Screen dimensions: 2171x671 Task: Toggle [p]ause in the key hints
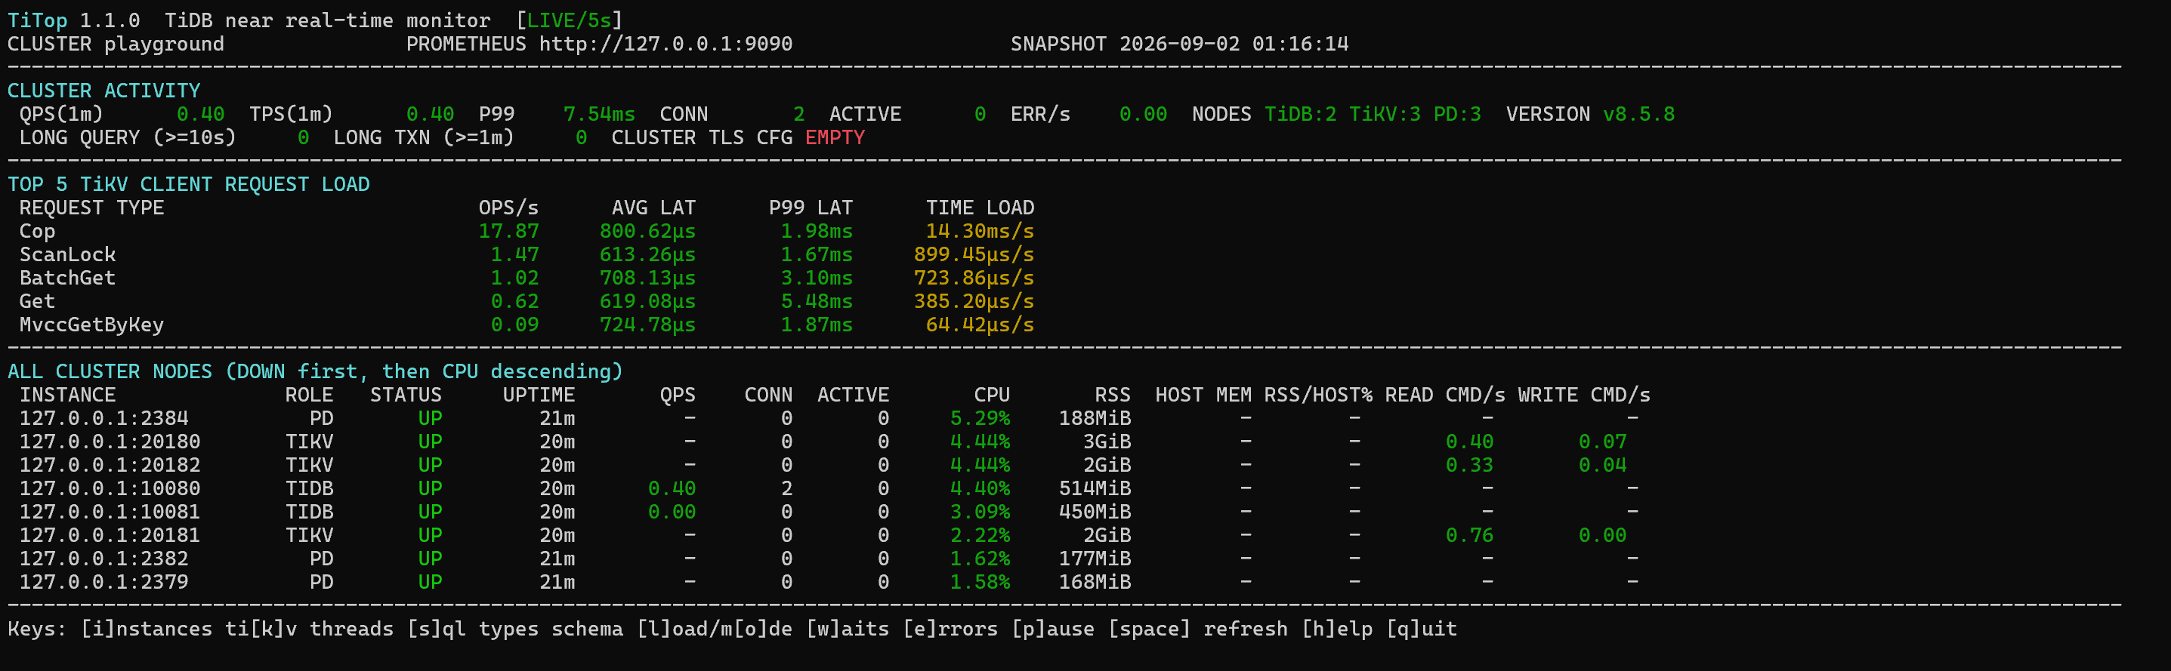[x=1052, y=629]
